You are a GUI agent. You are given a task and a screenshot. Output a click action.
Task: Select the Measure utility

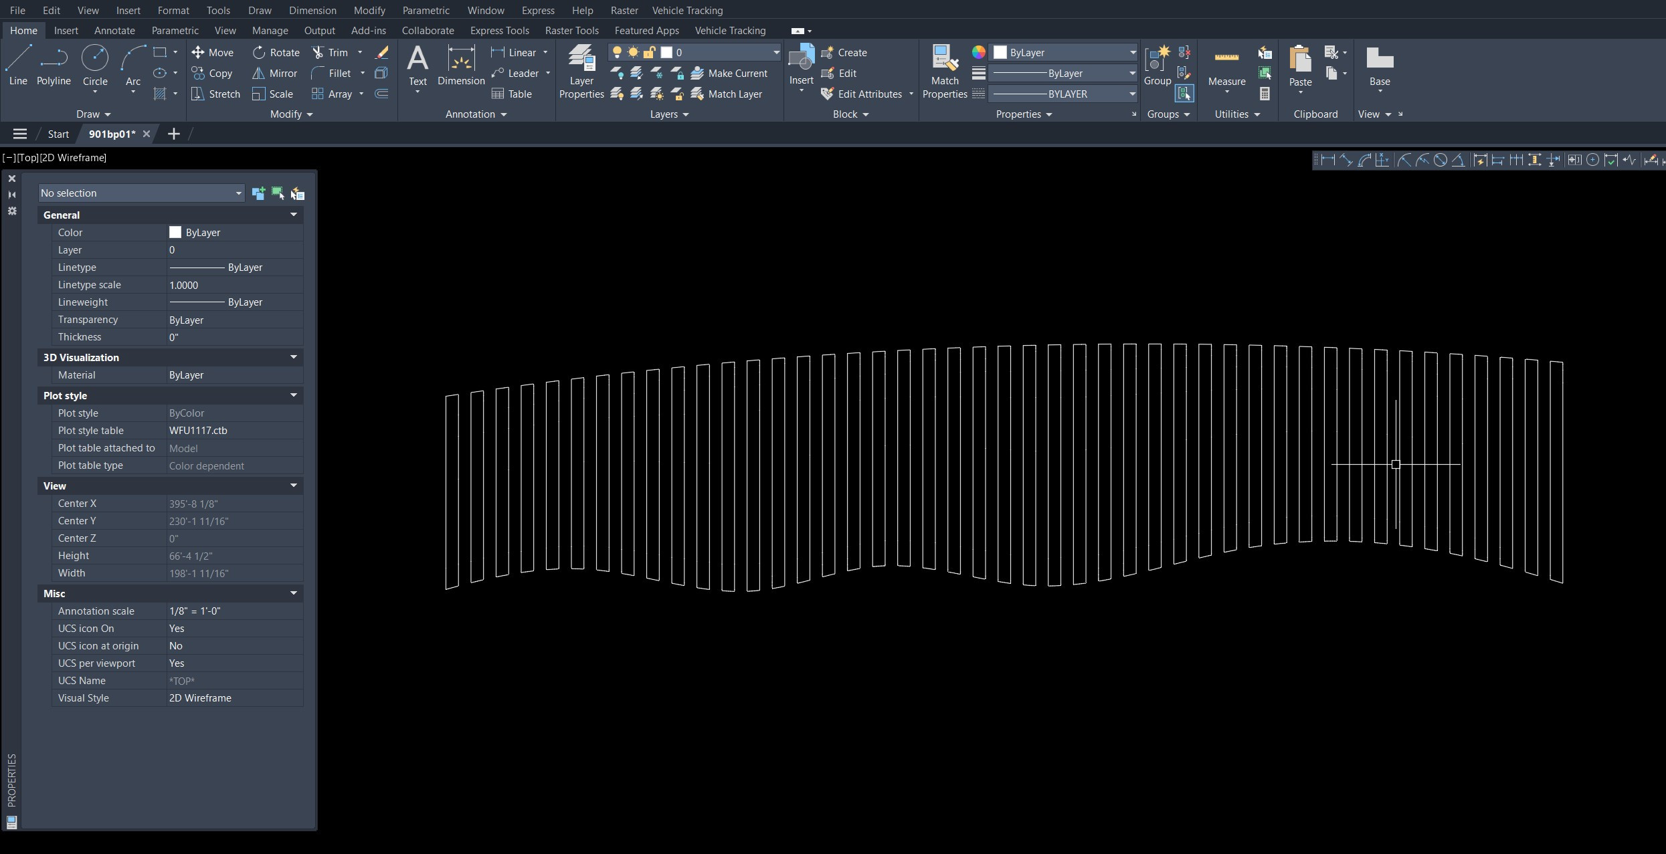[1226, 69]
